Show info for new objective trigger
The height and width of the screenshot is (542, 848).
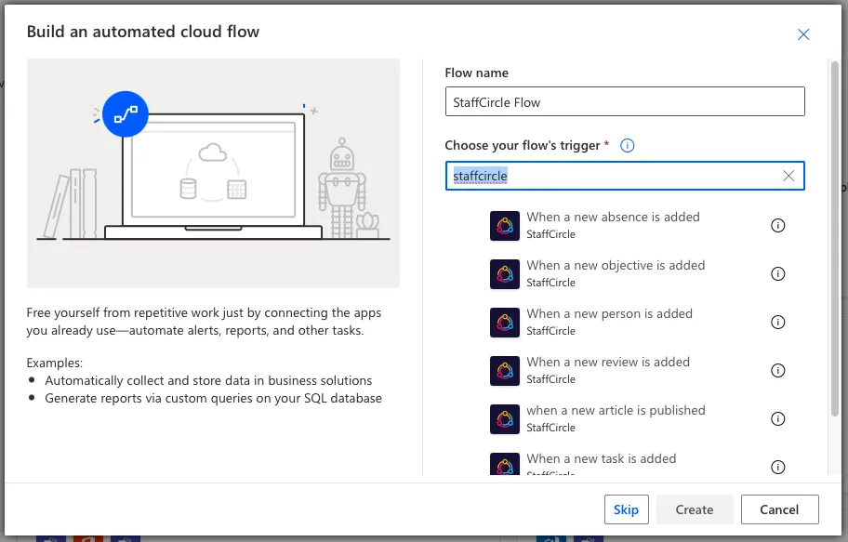click(777, 273)
